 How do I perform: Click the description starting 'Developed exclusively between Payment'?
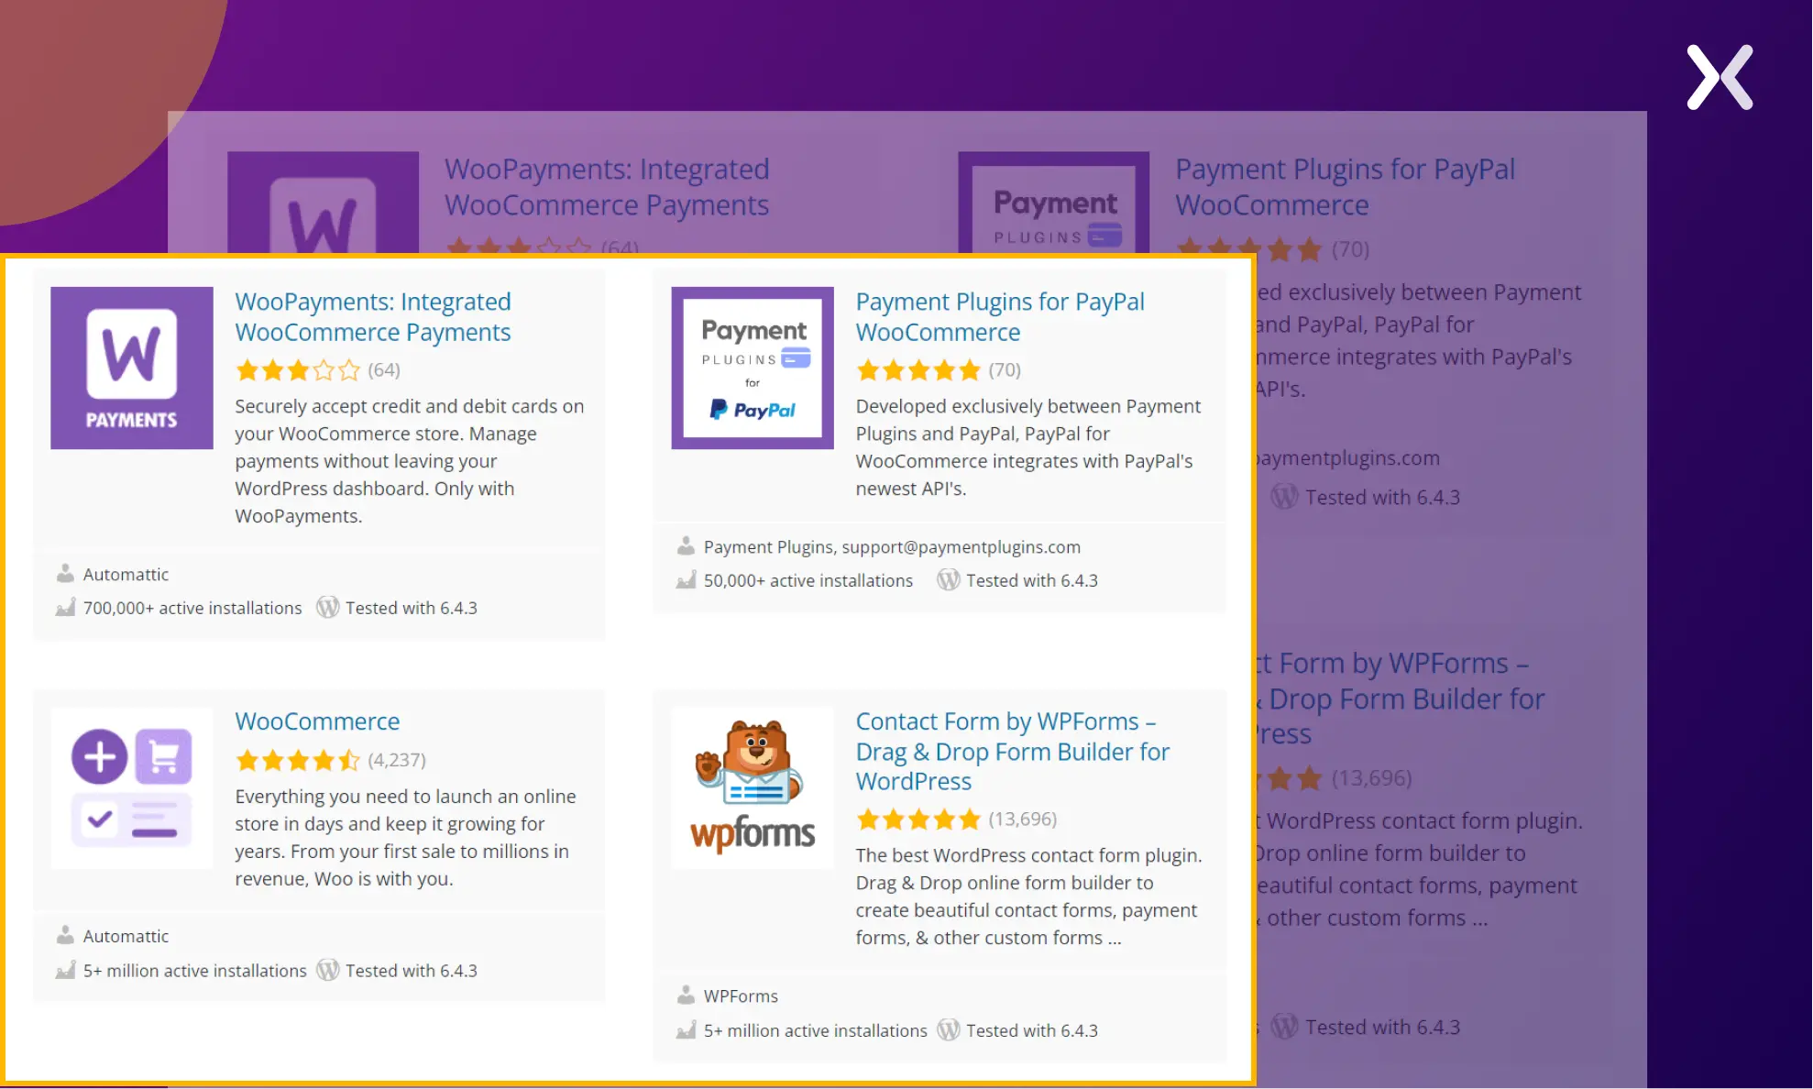tap(1028, 447)
